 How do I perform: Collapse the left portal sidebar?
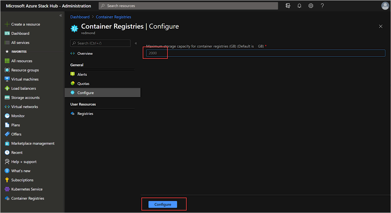tap(61, 16)
